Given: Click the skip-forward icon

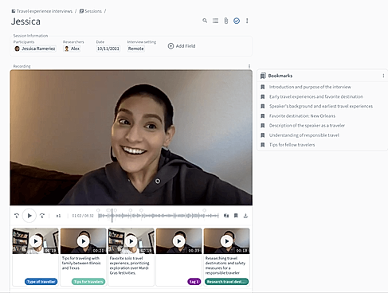Looking at the screenshot, I should click(x=42, y=216).
